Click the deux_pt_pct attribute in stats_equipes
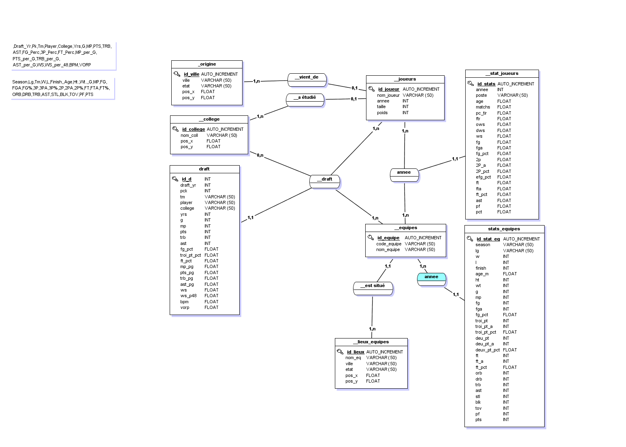Viewport: 626px width, 447px height. [488, 350]
